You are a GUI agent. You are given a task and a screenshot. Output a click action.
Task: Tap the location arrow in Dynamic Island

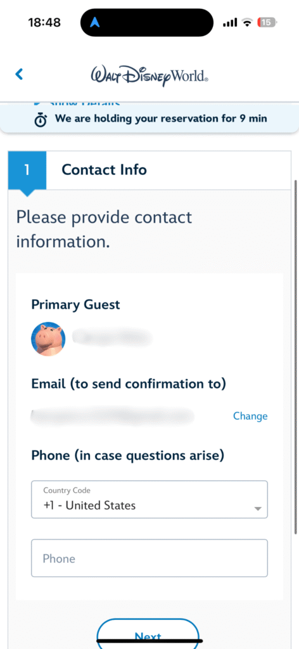(x=96, y=22)
